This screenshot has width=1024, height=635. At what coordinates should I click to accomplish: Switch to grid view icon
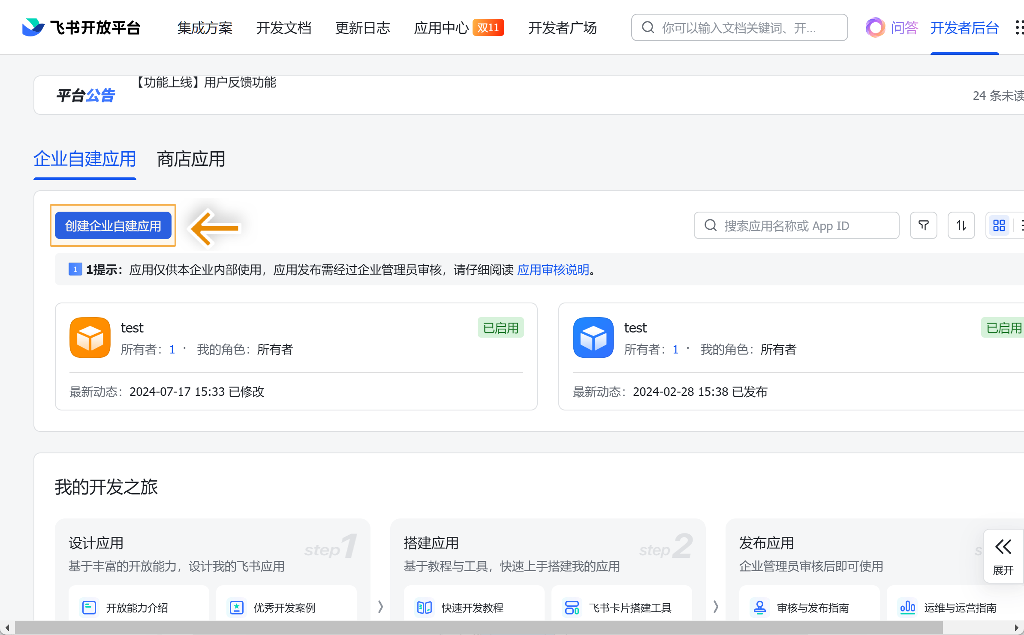(x=999, y=225)
